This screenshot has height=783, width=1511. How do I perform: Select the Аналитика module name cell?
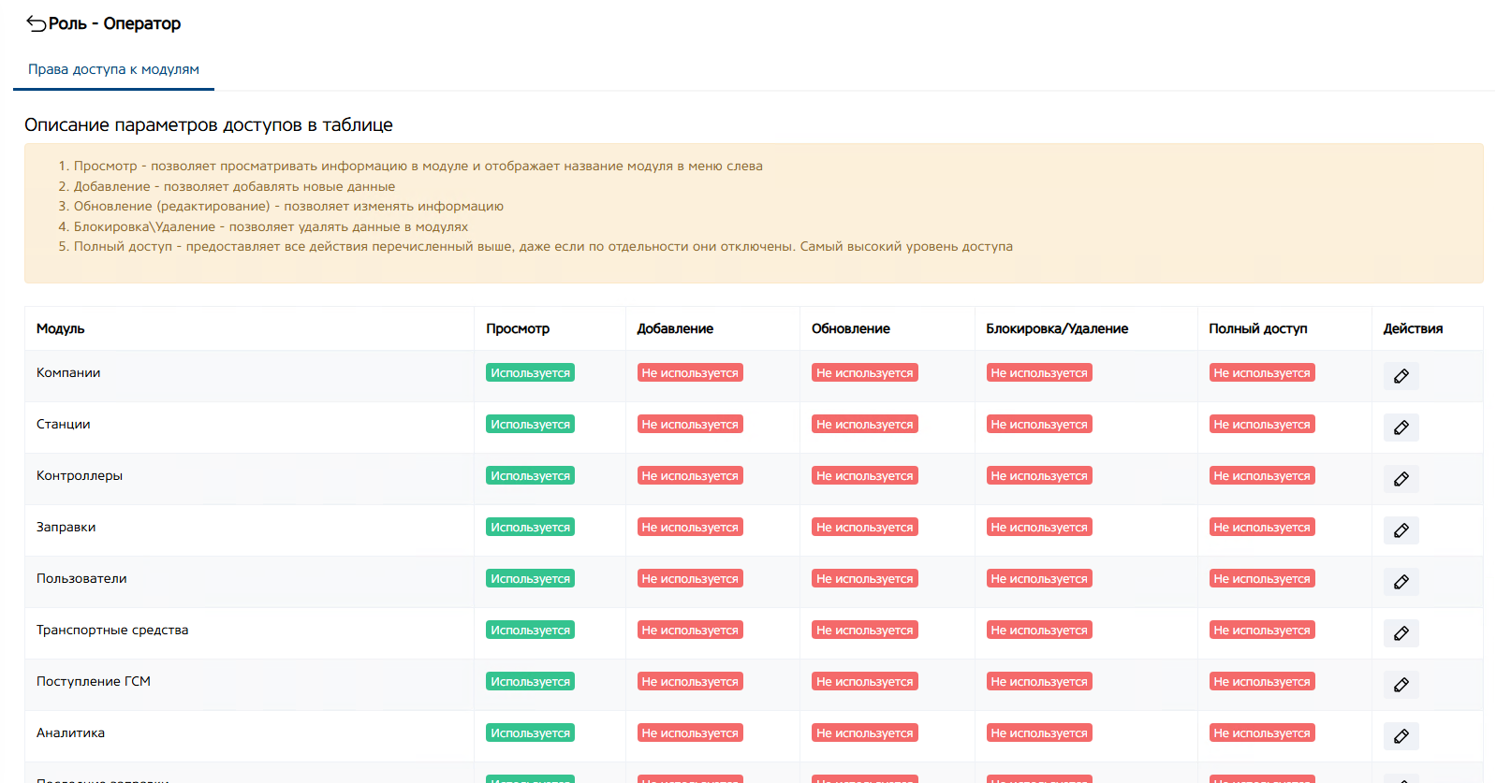point(71,732)
